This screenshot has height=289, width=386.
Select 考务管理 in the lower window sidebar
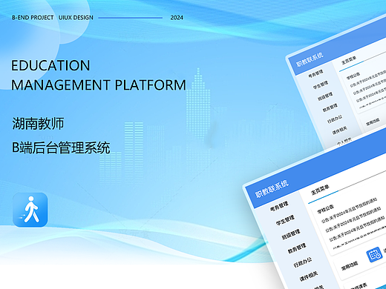point(279,206)
